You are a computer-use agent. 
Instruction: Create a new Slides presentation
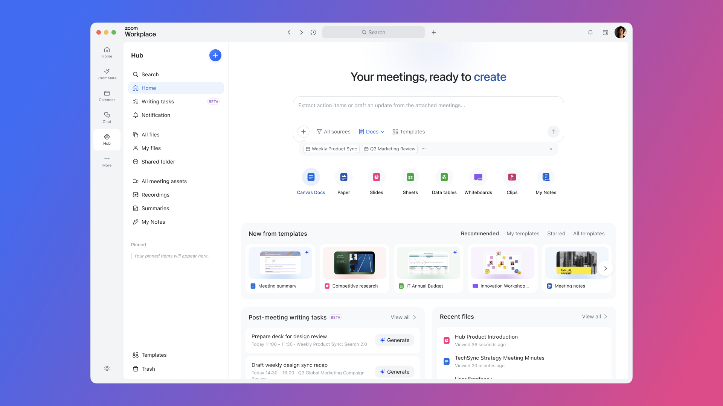[376, 177]
